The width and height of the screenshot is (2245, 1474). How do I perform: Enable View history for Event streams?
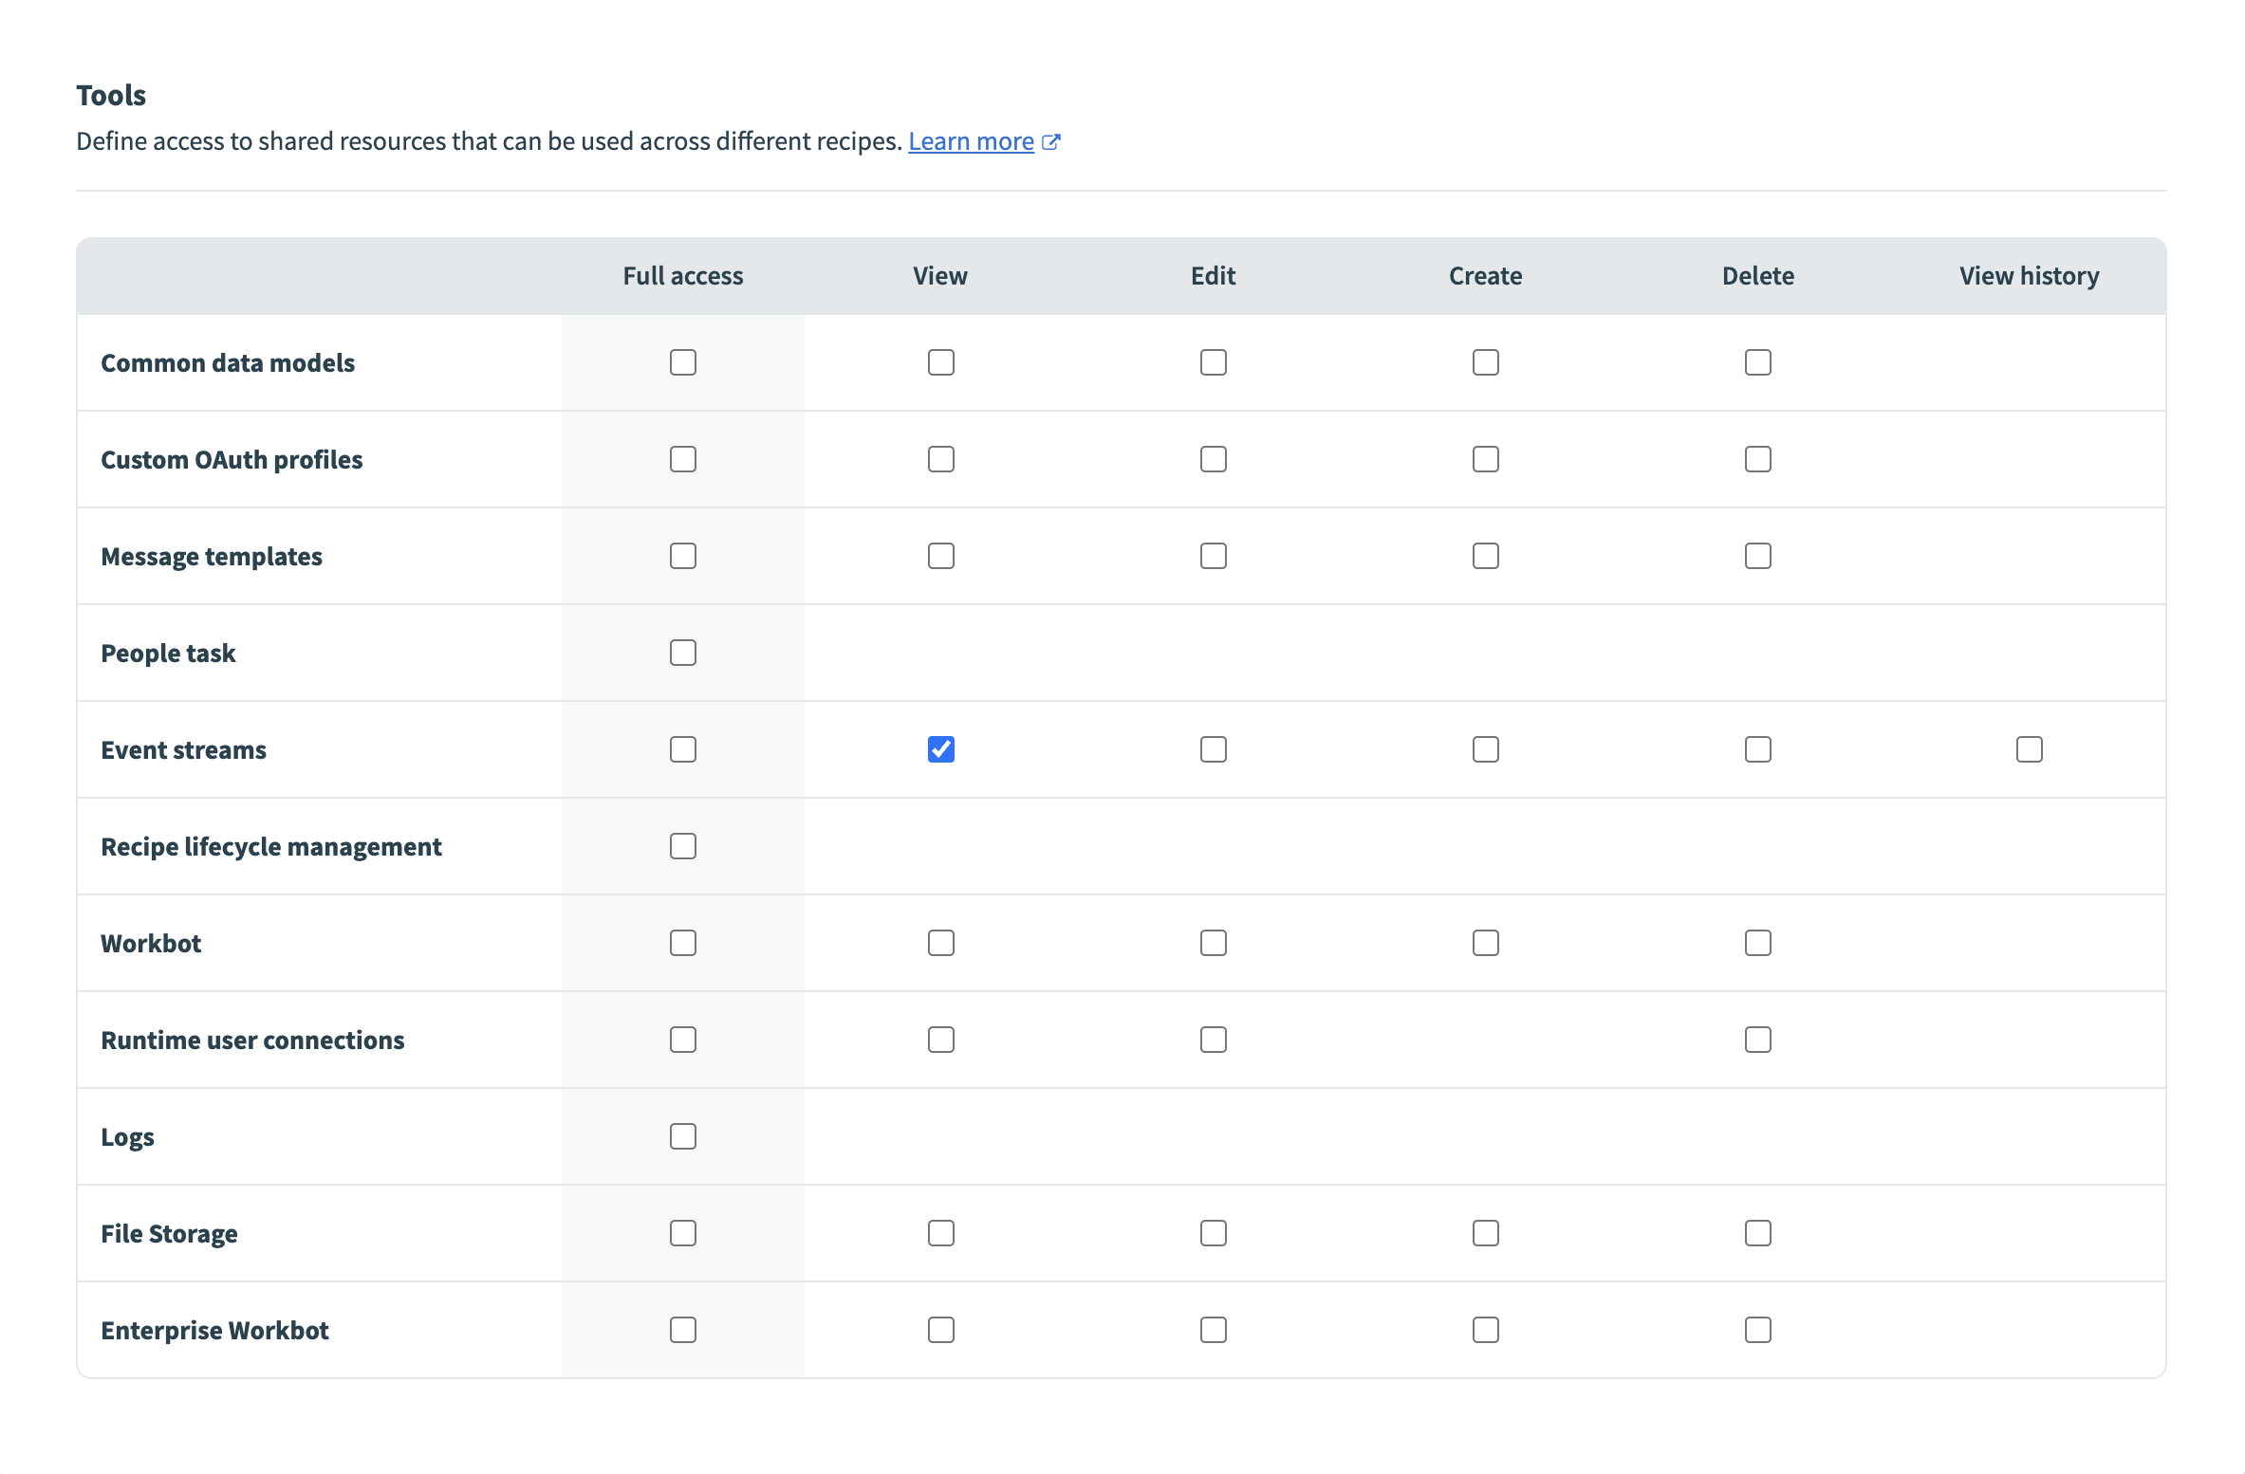2029,749
